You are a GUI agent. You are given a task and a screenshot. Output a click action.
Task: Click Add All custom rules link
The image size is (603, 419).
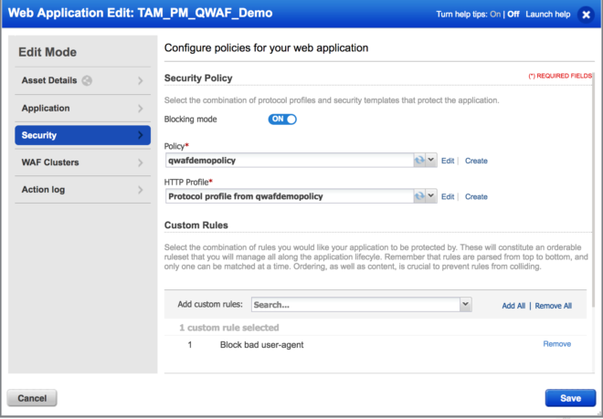[x=513, y=306]
